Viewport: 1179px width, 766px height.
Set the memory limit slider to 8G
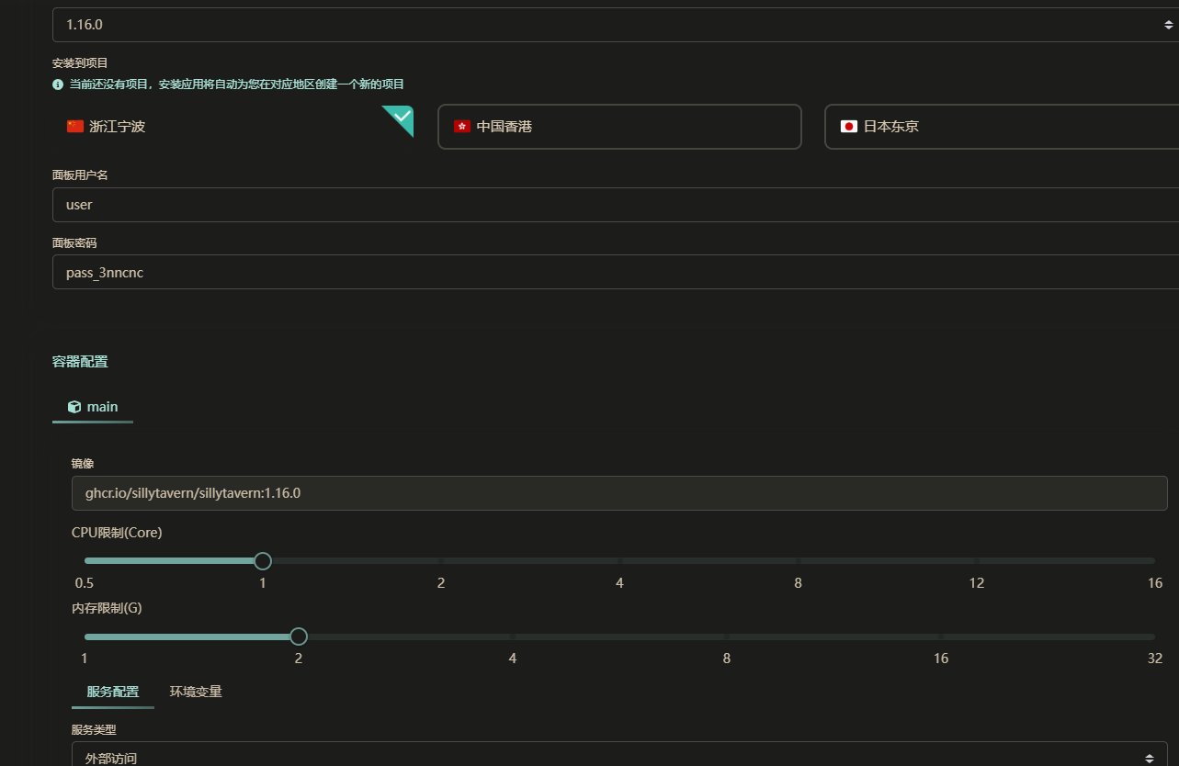pyautogui.click(x=727, y=636)
